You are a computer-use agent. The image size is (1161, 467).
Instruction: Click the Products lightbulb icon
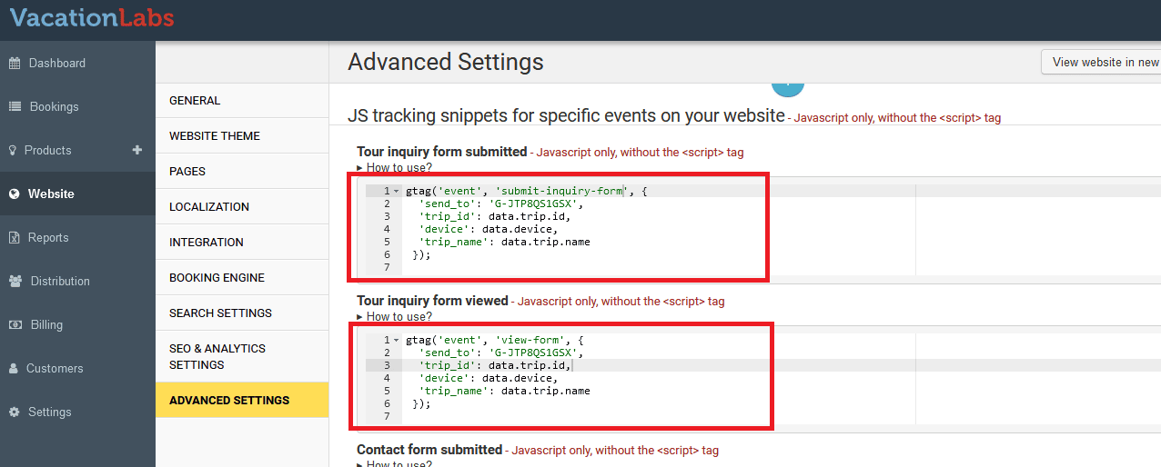point(13,151)
